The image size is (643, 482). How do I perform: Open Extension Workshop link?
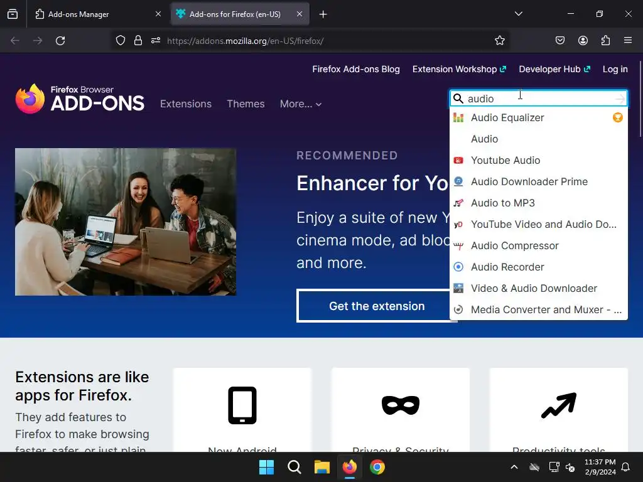click(x=459, y=69)
